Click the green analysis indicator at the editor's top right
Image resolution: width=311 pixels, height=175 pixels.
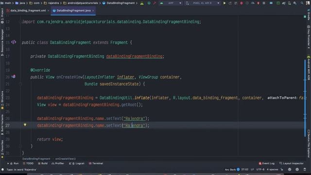305,17
